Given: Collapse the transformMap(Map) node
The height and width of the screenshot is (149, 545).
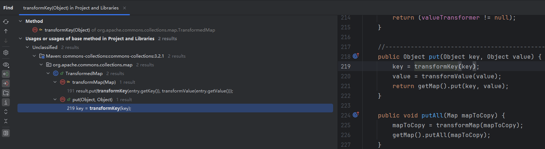Looking at the screenshot, I should pyautogui.click(x=55, y=82).
